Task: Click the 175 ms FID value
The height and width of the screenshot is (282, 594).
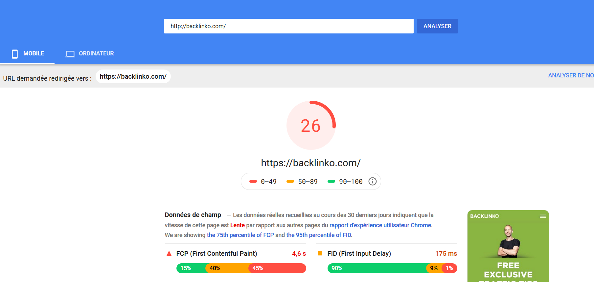Action: [x=446, y=253]
